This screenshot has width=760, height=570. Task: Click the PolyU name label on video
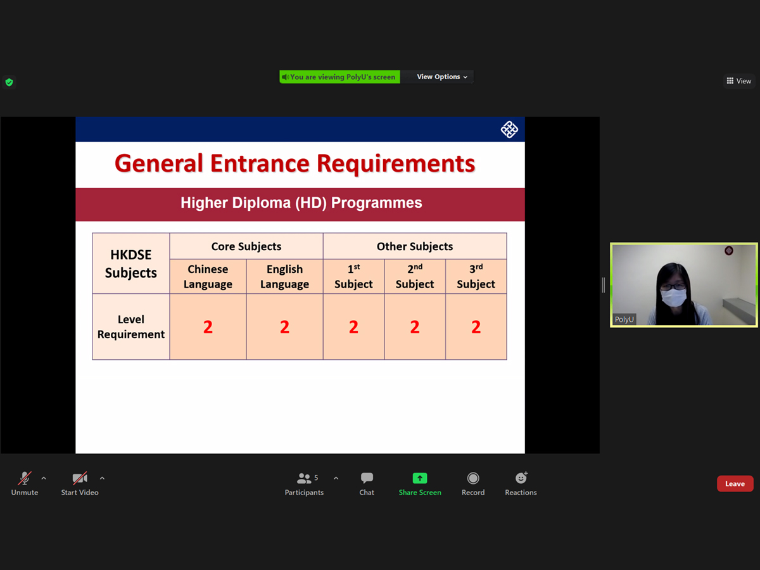click(x=624, y=319)
